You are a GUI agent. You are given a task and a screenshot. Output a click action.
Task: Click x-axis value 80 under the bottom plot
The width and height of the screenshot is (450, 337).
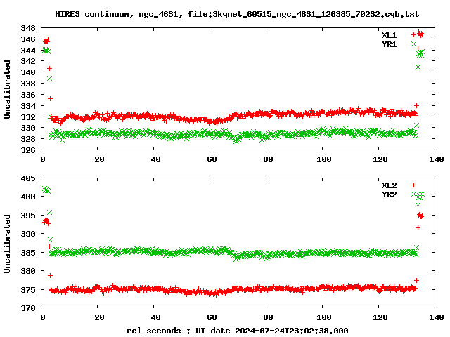[x=268, y=318]
